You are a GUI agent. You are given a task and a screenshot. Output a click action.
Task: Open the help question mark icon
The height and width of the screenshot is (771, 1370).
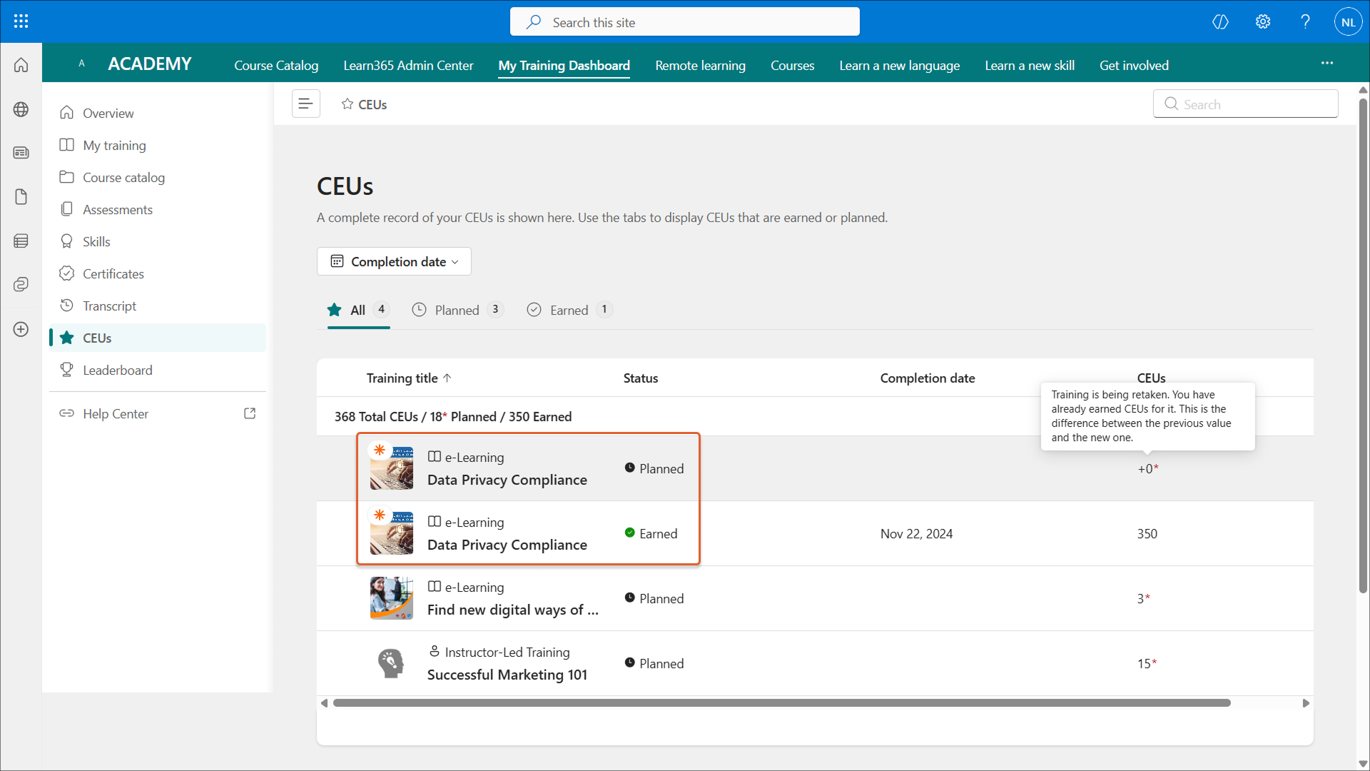pos(1305,21)
